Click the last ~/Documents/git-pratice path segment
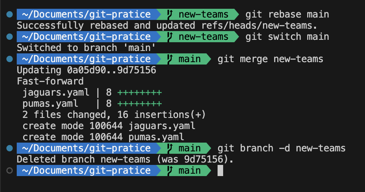 (86, 170)
